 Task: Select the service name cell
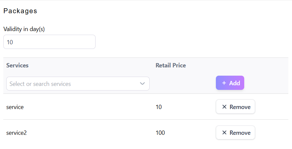[15, 107]
